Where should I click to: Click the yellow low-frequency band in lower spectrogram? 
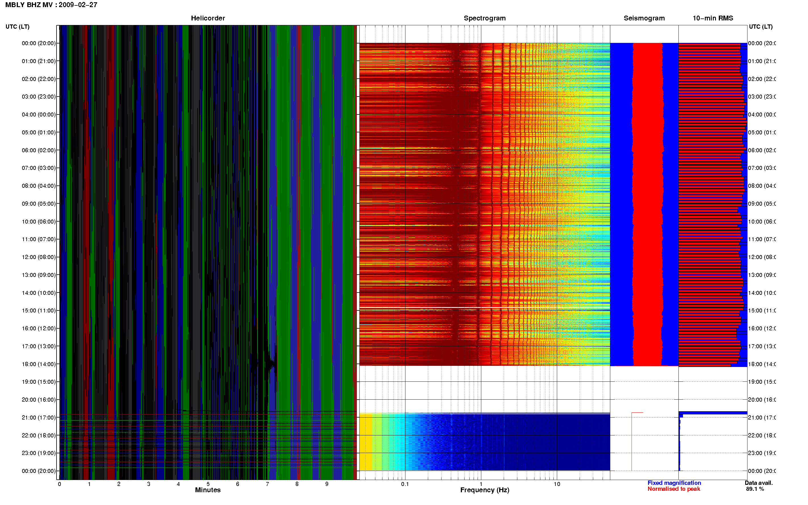tap(366, 442)
